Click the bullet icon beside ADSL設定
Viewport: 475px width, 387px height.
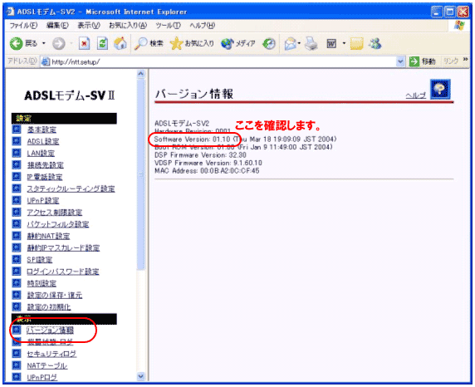point(17,141)
